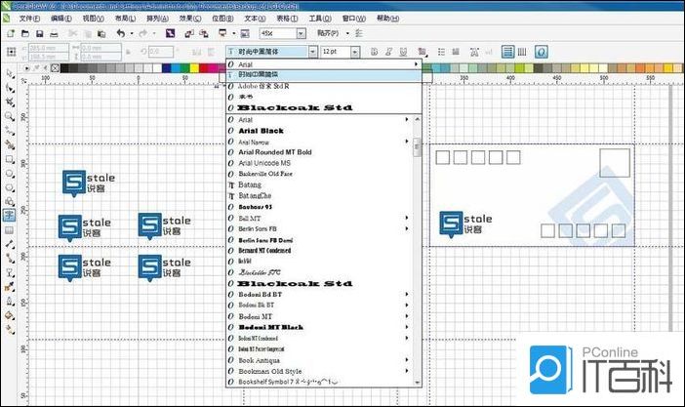Select the Crop tool
685x407 pixels.
(10, 102)
